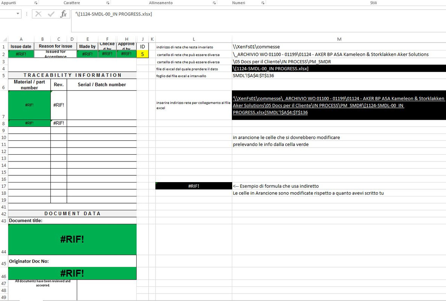Click 'Originator Doc No:' label cell
446x301 pixels.
coord(72,261)
